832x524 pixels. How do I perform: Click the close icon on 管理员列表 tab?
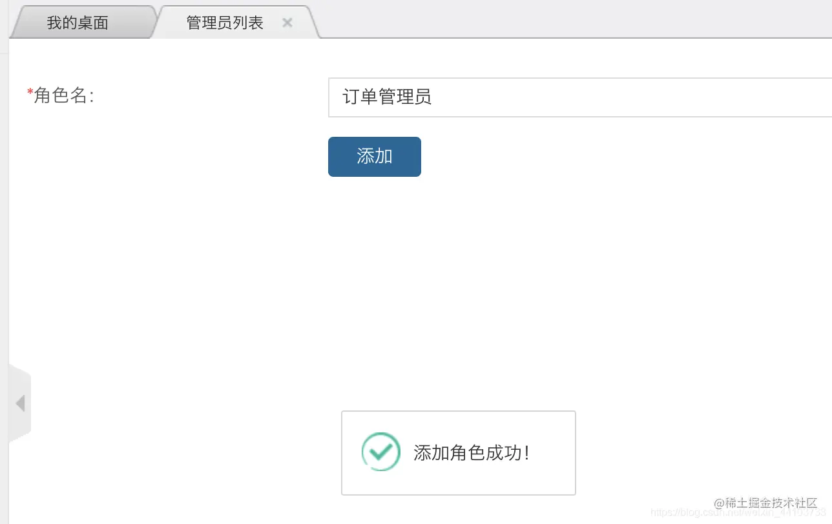(x=287, y=22)
